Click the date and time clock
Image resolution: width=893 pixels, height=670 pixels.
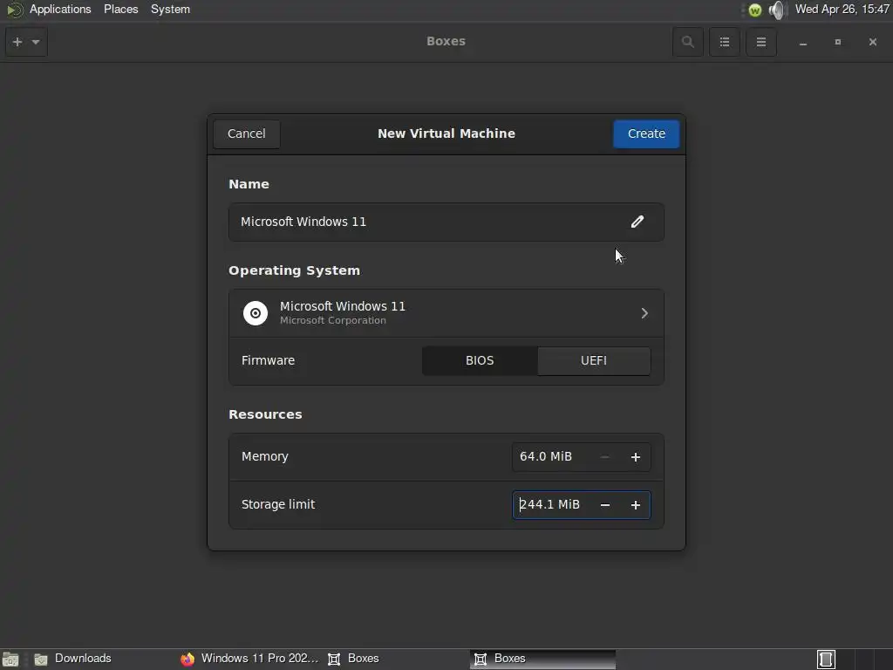tap(842, 9)
